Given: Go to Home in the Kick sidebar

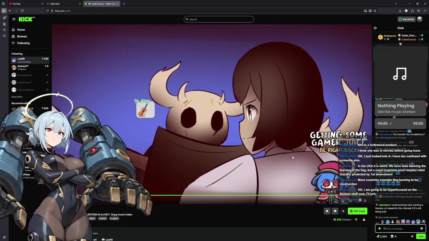Looking at the screenshot, I should pyautogui.click(x=18, y=29).
